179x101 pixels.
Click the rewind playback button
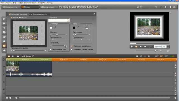tap(141, 47)
